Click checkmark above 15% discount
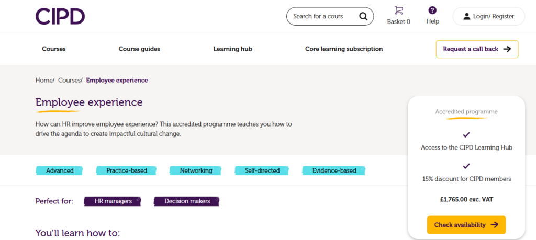The image size is (536, 240). (466, 166)
